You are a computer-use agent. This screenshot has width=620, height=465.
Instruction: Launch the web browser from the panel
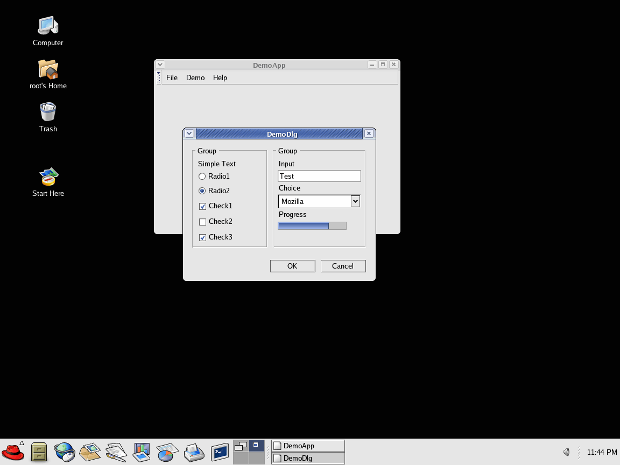(65, 452)
